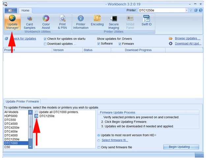
Task: Open Card Samples tool
Action: (29, 22)
